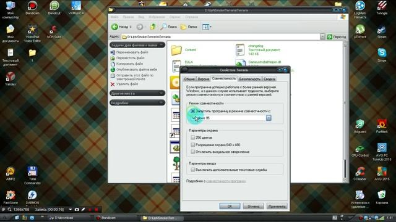Toggle disable visual themes checkbox
Viewport: 396px width, 222px height.
pyautogui.click(x=192, y=152)
